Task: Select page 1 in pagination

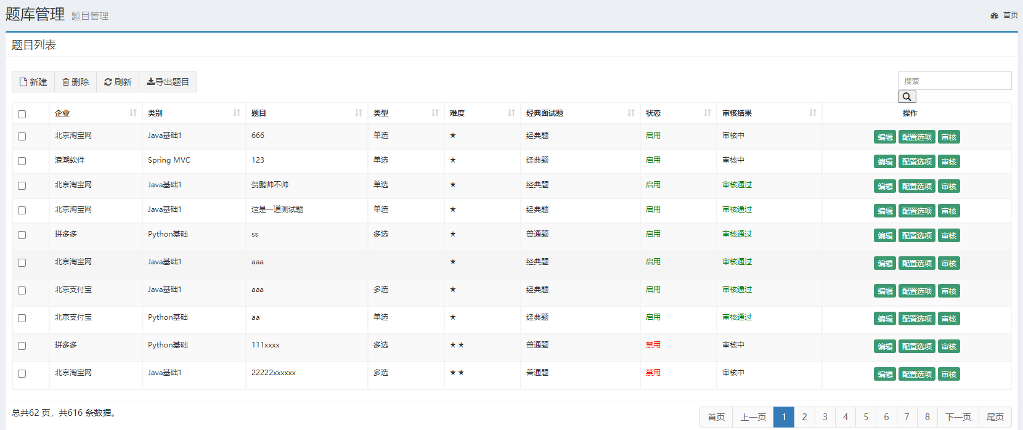Action: 784,417
